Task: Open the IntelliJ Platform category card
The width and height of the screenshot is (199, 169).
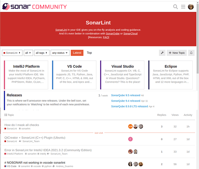Action: 26,75
